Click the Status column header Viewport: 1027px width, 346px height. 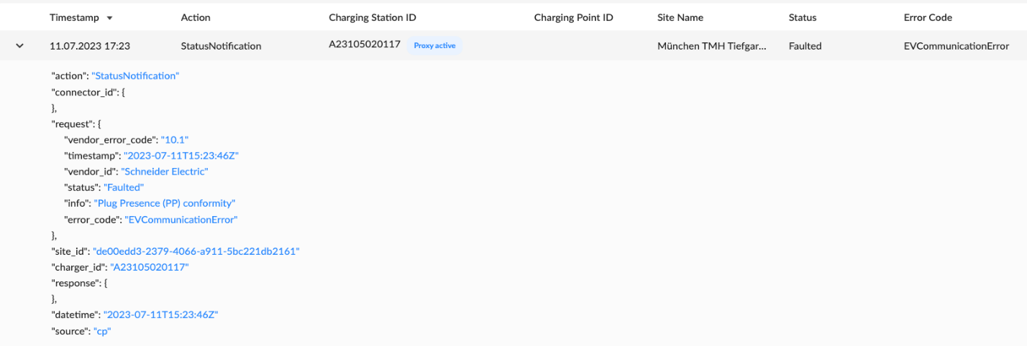(803, 18)
